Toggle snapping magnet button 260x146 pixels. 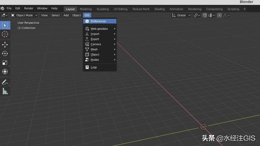coord(205,15)
